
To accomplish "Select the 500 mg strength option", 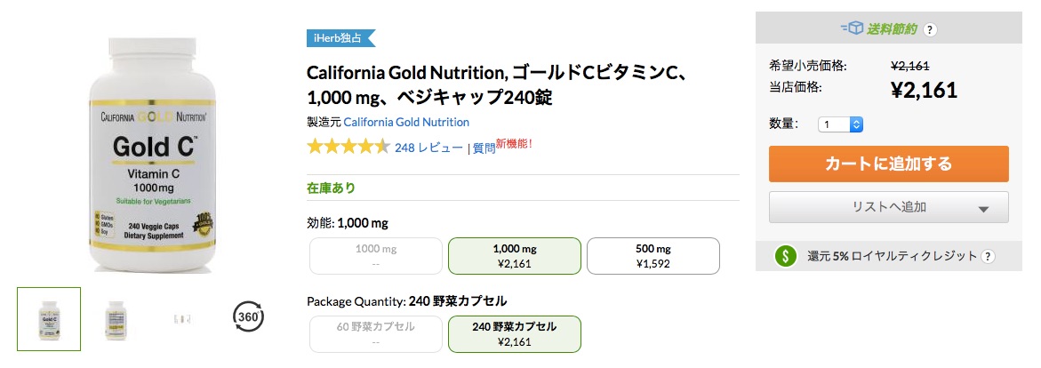I will tap(653, 256).
